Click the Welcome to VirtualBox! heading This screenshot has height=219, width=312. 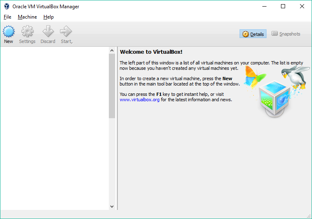(151, 52)
